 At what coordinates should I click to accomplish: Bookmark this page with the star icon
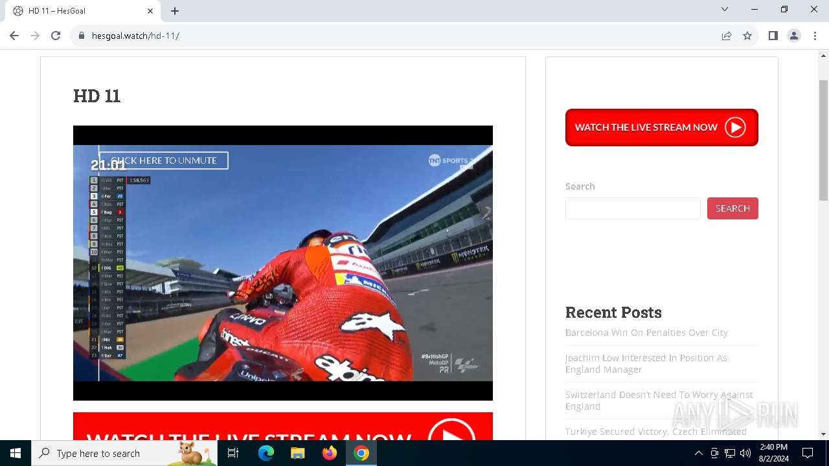pos(747,36)
